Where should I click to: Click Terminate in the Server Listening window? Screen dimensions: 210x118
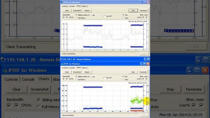143,72
